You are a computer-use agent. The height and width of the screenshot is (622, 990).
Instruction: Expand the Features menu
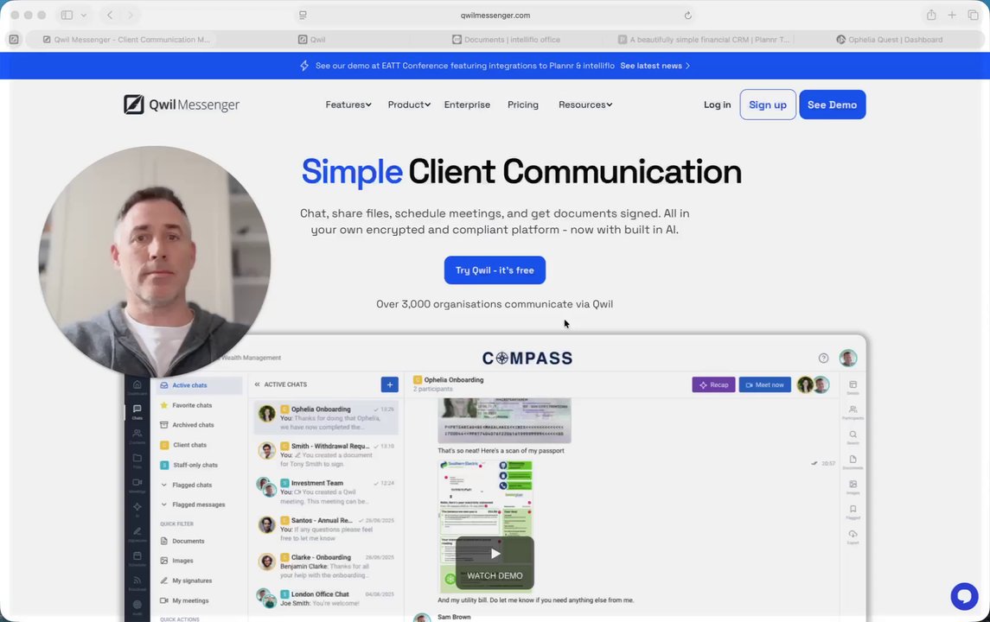[348, 105]
